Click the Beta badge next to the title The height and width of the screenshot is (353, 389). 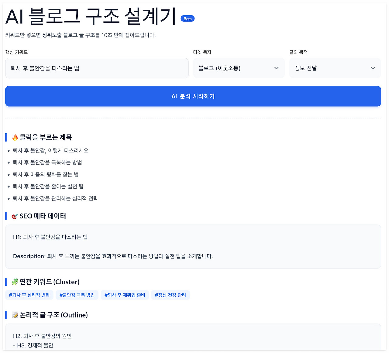(x=188, y=19)
